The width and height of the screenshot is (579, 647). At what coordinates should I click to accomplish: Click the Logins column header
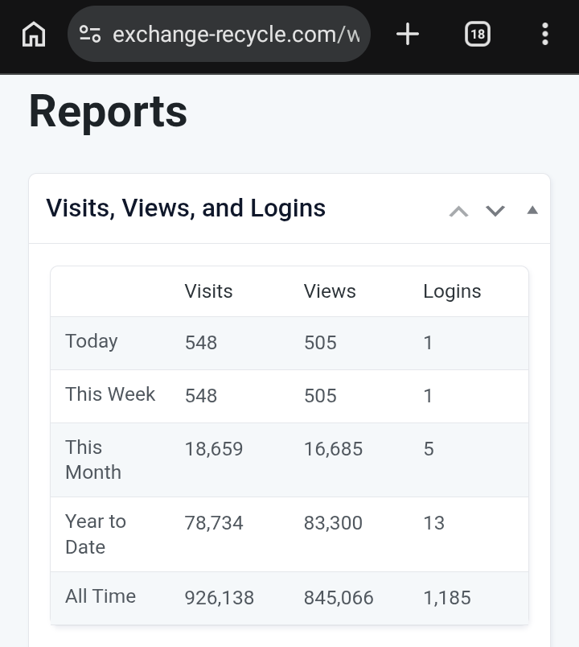click(452, 291)
